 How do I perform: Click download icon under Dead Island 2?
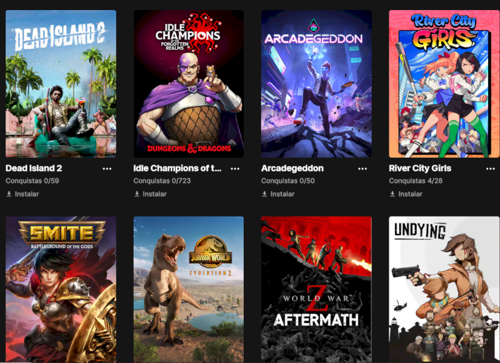click(x=9, y=194)
